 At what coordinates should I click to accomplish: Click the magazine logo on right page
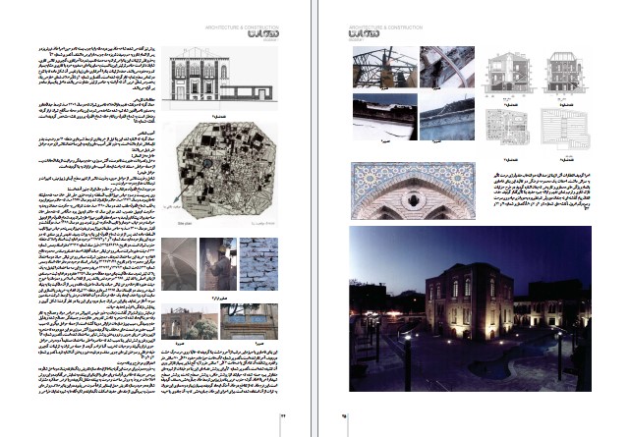(x=365, y=34)
